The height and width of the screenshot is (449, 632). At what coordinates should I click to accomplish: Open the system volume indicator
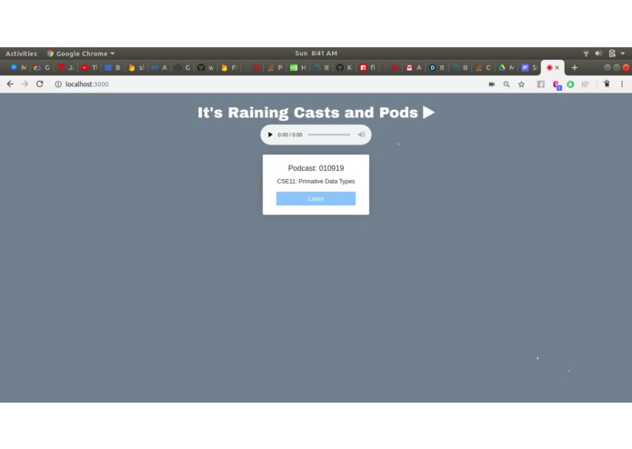point(598,53)
